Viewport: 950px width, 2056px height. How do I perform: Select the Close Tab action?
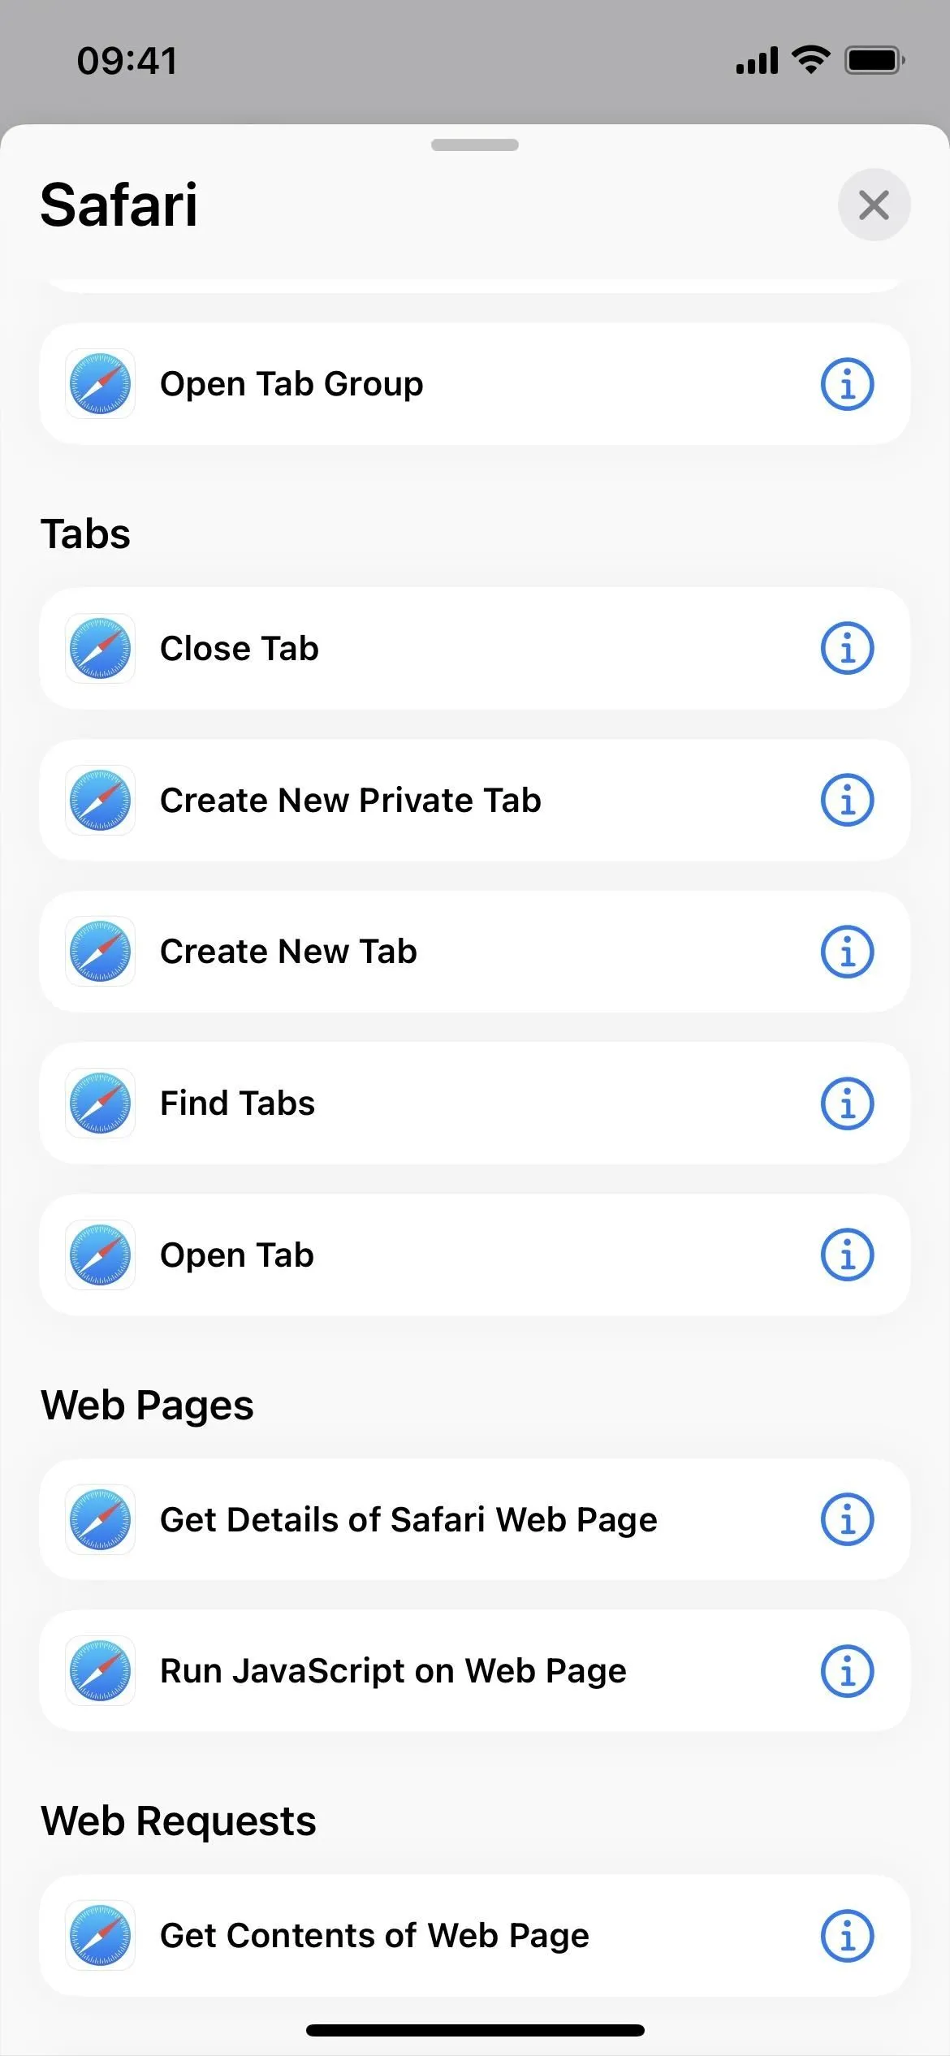(474, 649)
